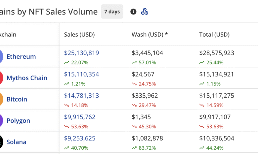Viewport: 258px width, 154px height.
Task: Select Solana total value $10,336,504
Action: 217,139
